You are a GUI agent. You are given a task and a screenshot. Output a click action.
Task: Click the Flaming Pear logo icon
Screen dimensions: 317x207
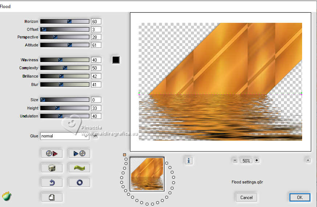click(7, 196)
